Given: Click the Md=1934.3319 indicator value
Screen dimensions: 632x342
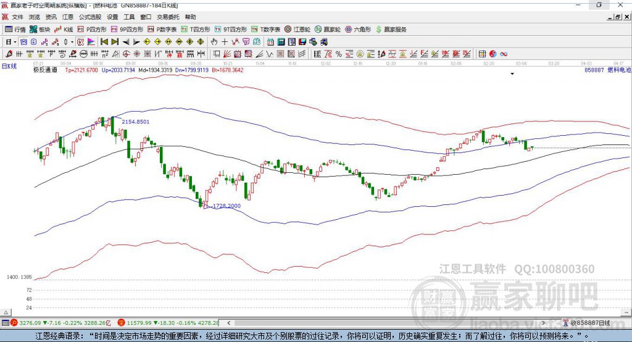Looking at the screenshot, I should coord(155,70).
